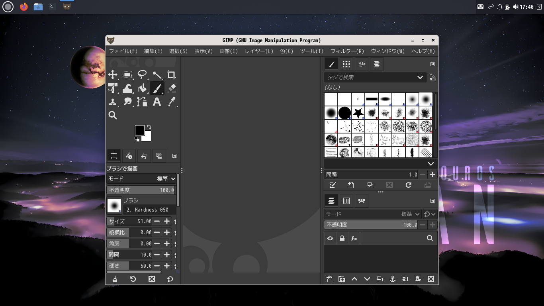Create a new layer button
Screen dimensions: 544x306
point(329,279)
